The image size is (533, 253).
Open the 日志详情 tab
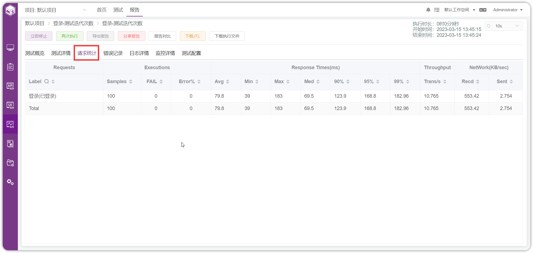coord(139,53)
